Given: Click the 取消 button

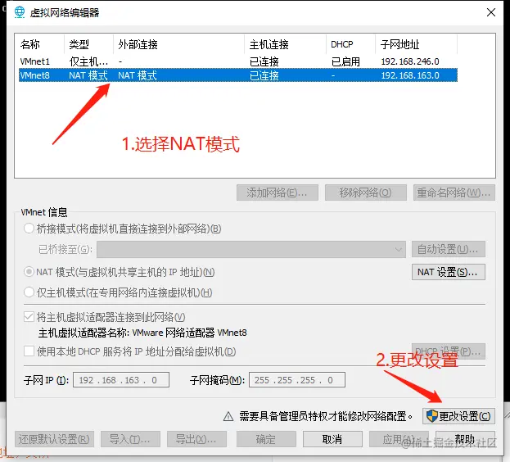Looking at the screenshot, I should point(332,439).
